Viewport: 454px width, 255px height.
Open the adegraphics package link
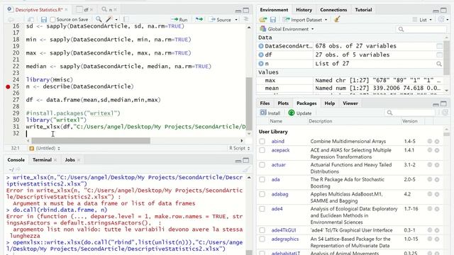click(285, 239)
